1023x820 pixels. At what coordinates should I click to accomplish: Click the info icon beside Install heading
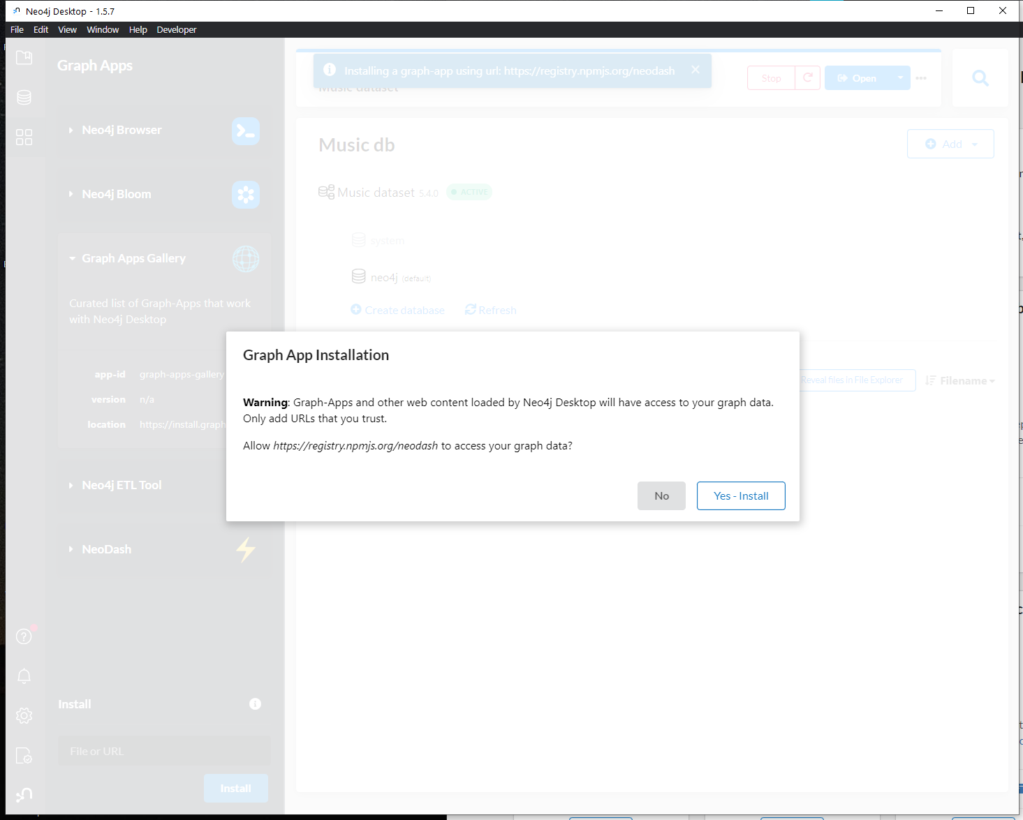255,704
